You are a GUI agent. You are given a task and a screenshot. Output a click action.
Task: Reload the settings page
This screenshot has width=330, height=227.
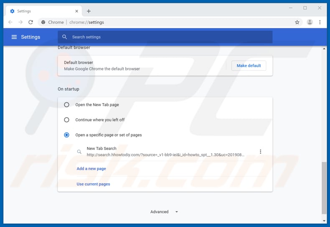(x=31, y=22)
